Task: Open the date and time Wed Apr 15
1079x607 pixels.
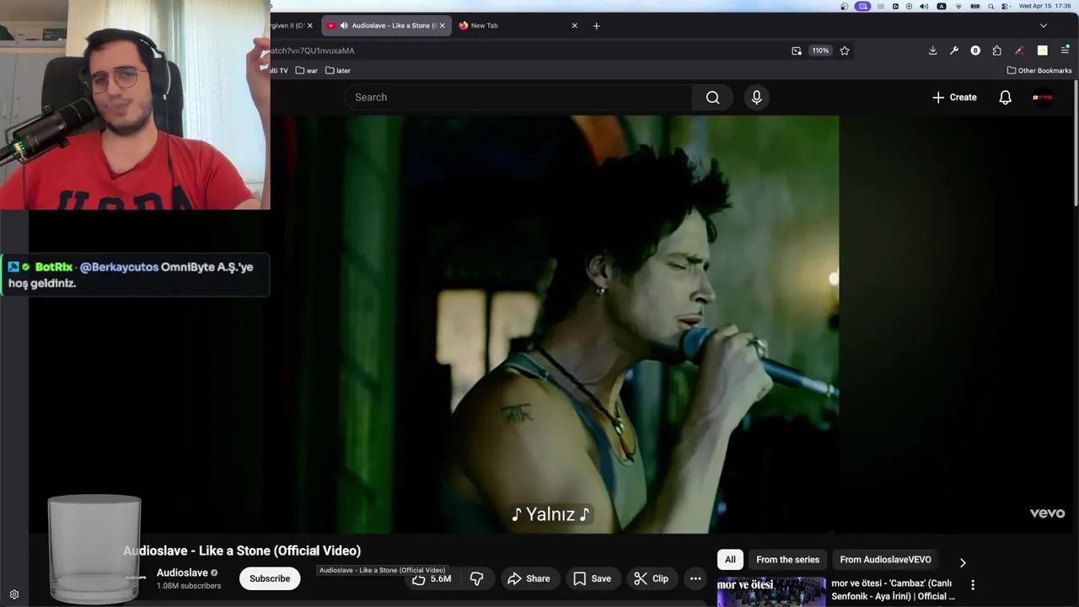Action: click(x=1045, y=6)
